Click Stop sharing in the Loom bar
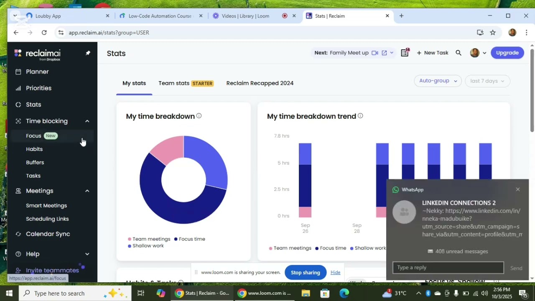Image resolution: width=535 pixels, height=301 pixels. 306,273
